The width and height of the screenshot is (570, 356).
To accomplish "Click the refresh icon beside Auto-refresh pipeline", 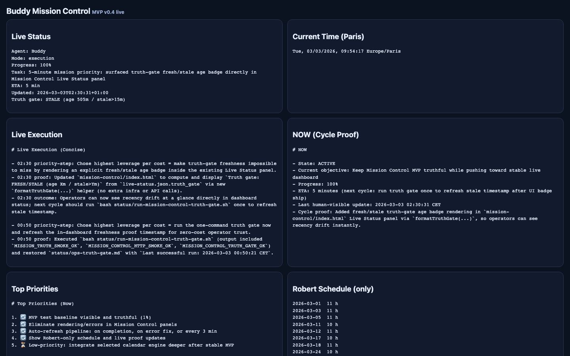I will point(23,331).
